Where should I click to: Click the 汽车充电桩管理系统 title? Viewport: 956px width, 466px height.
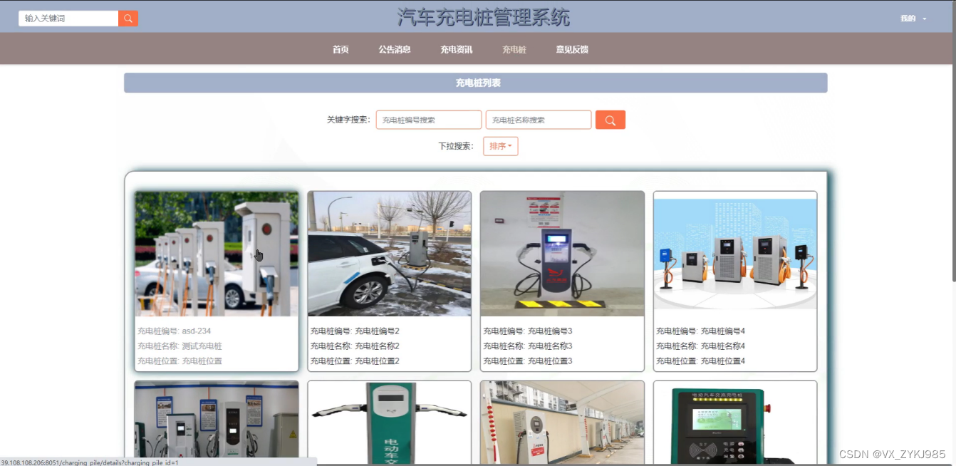[484, 17]
